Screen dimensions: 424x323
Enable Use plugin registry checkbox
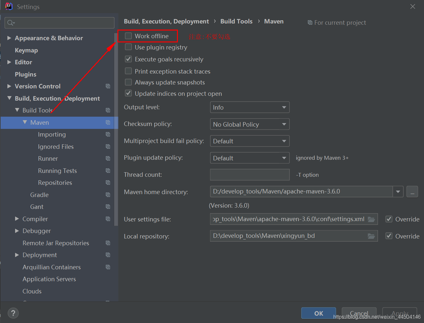tap(128, 47)
